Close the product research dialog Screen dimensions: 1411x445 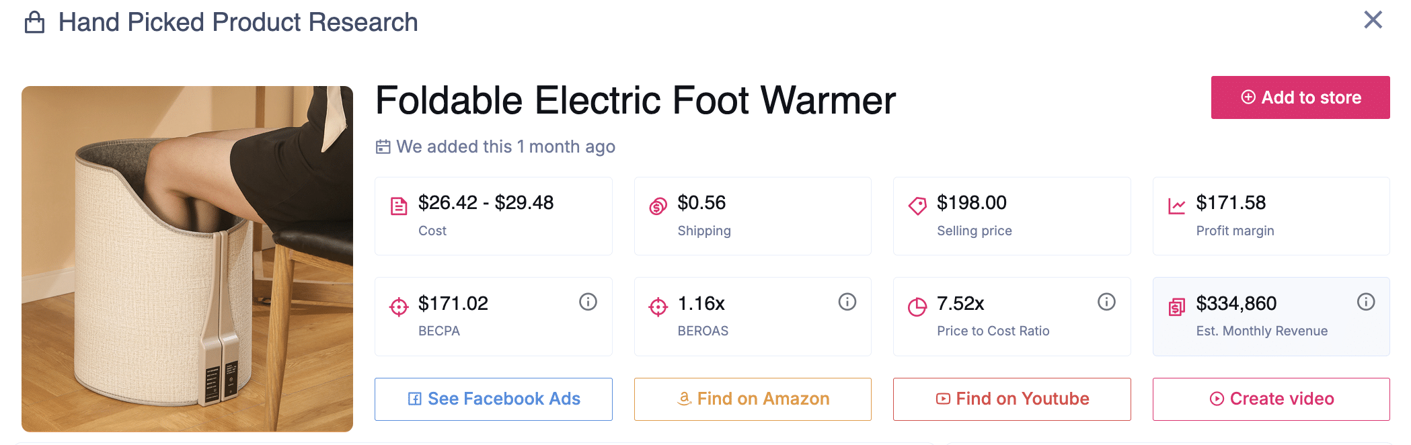click(x=1373, y=19)
